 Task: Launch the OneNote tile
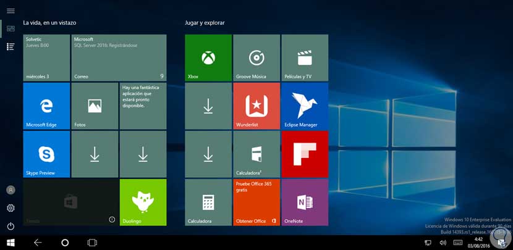(305, 202)
